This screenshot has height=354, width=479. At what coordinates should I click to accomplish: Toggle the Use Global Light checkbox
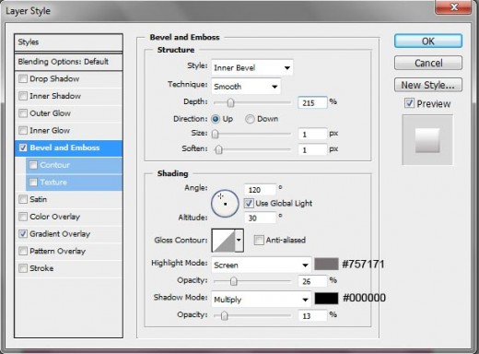(x=249, y=203)
